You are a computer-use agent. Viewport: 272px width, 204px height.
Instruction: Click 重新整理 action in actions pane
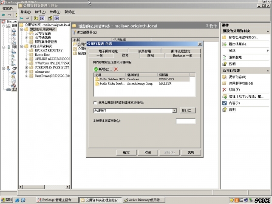(x=235, y=57)
